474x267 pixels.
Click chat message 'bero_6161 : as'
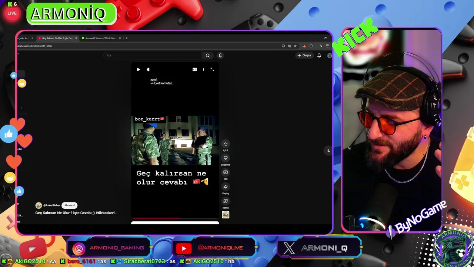(83, 261)
